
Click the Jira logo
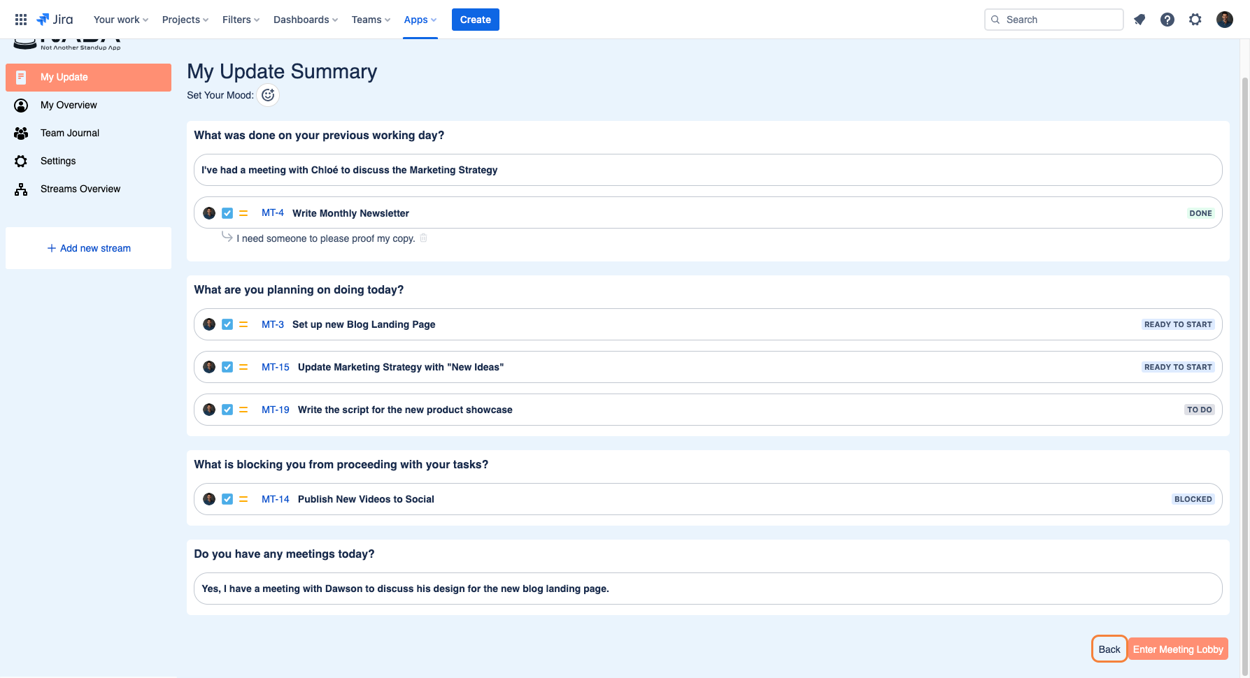point(55,20)
